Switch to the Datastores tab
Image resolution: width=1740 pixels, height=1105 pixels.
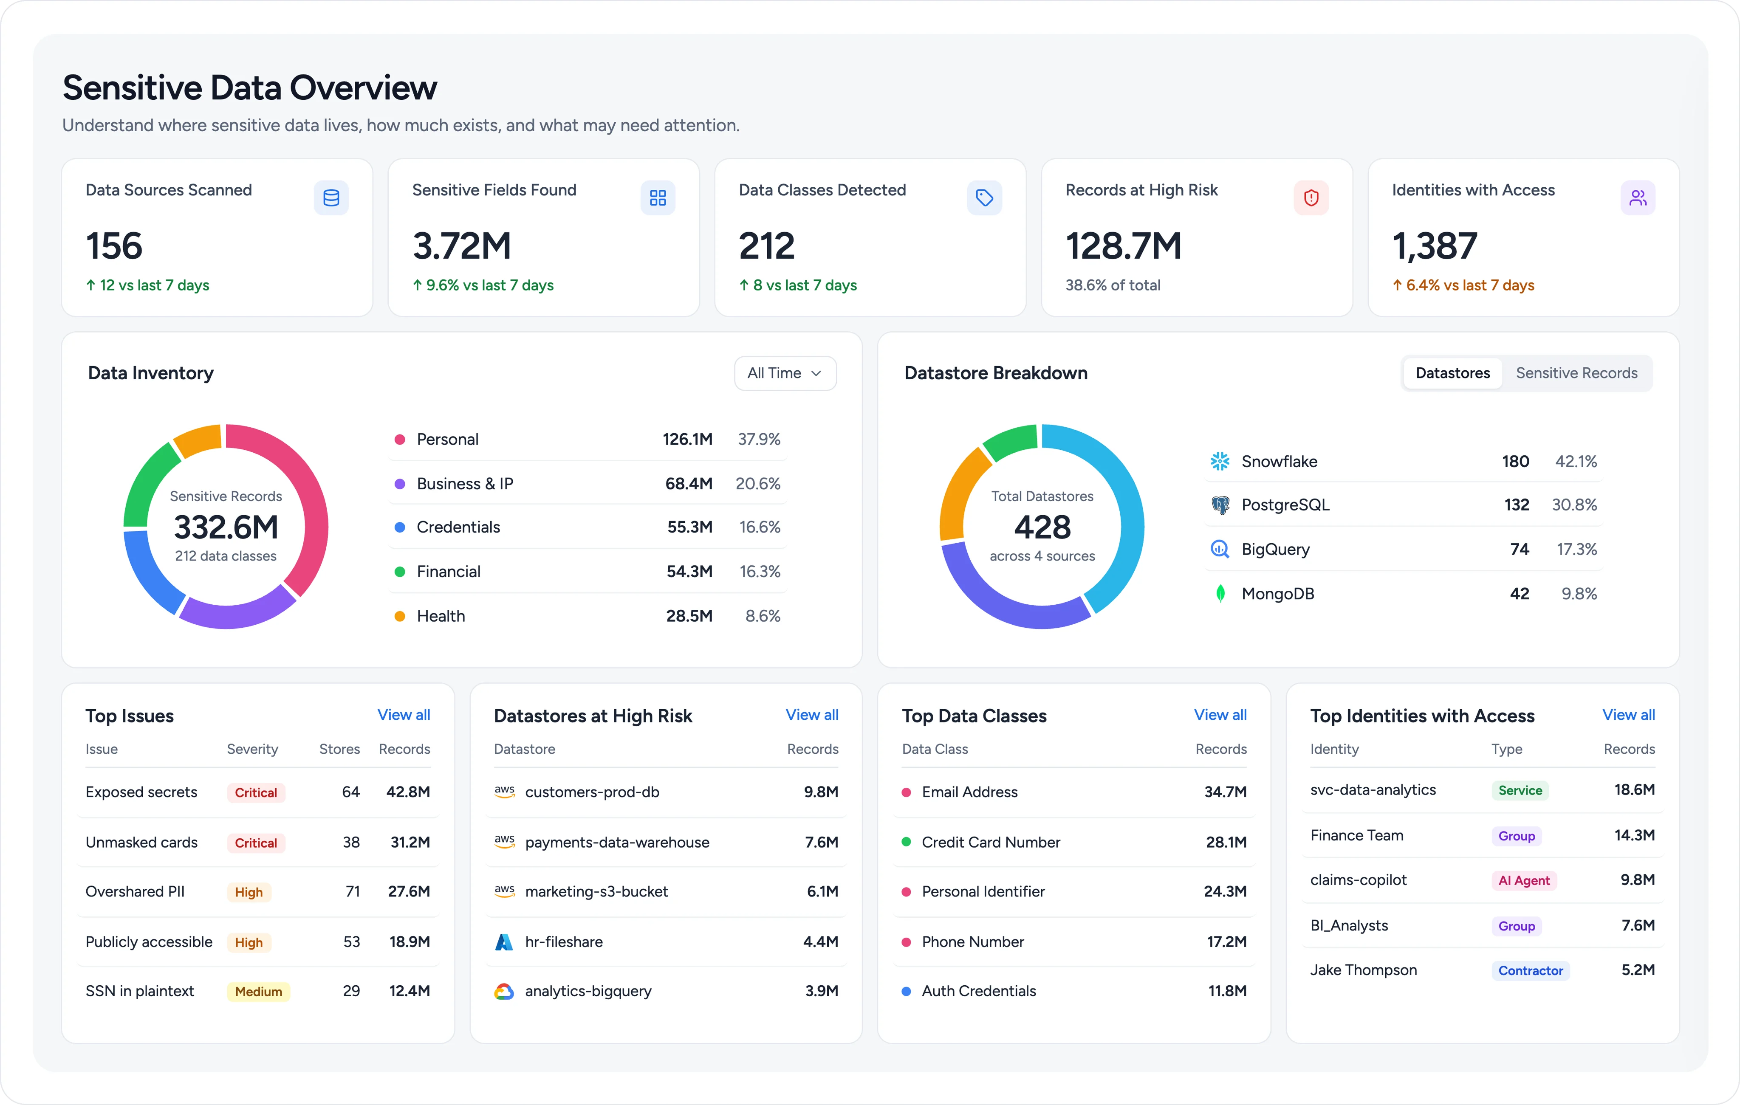(1452, 373)
